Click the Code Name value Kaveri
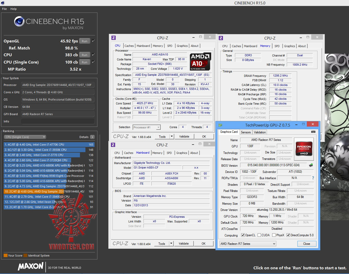The image size is (349, 274). (x=147, y=59)
